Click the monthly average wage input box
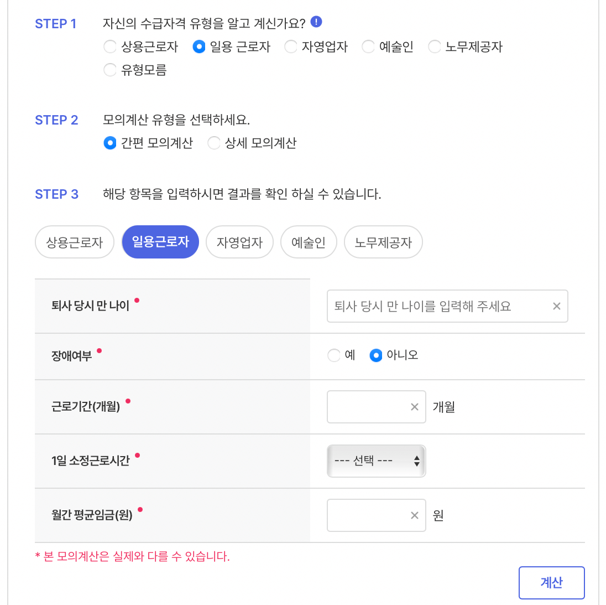The width and height of the screenshot is (606, 605). 370,515
